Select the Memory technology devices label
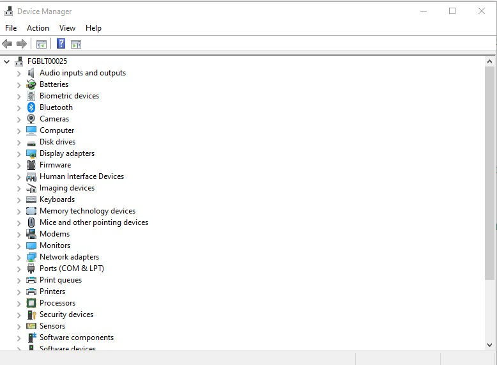Image resolution: width=497 pixels, height=365 pixels. (88, 211)
